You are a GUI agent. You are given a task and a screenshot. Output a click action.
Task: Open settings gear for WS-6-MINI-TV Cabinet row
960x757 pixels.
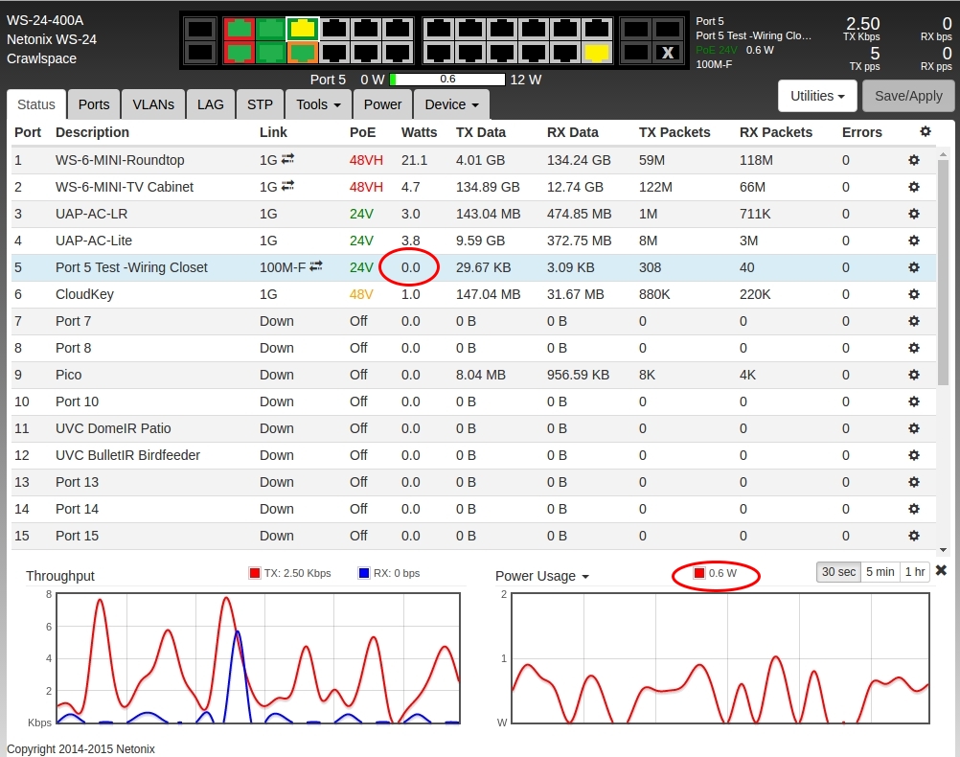pyautogui.click(x=913, y=187)
